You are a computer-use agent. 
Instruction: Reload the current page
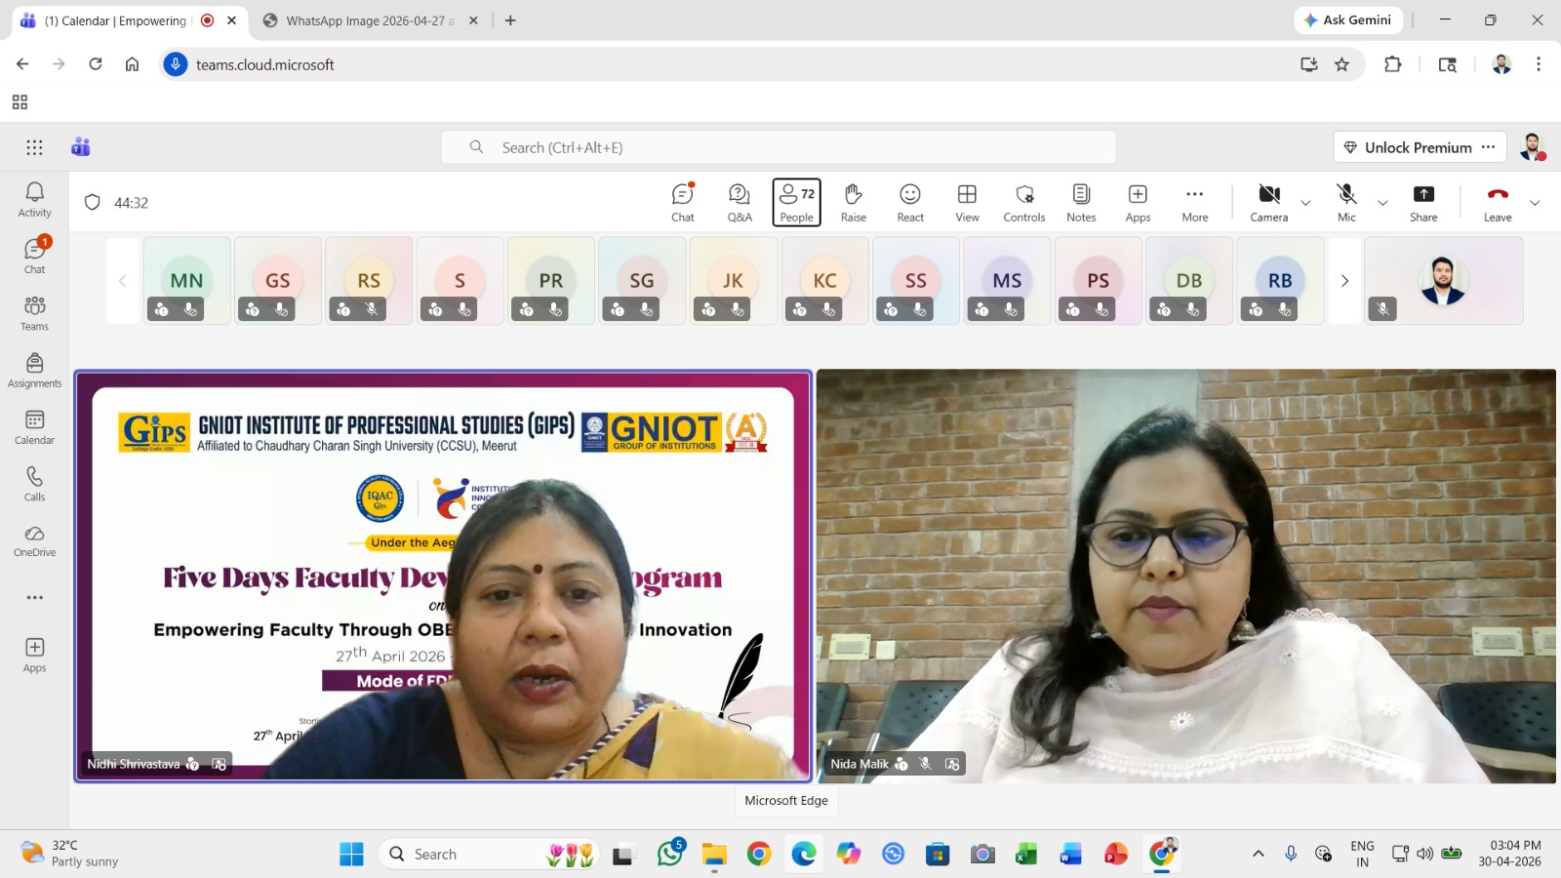point(96,64)
